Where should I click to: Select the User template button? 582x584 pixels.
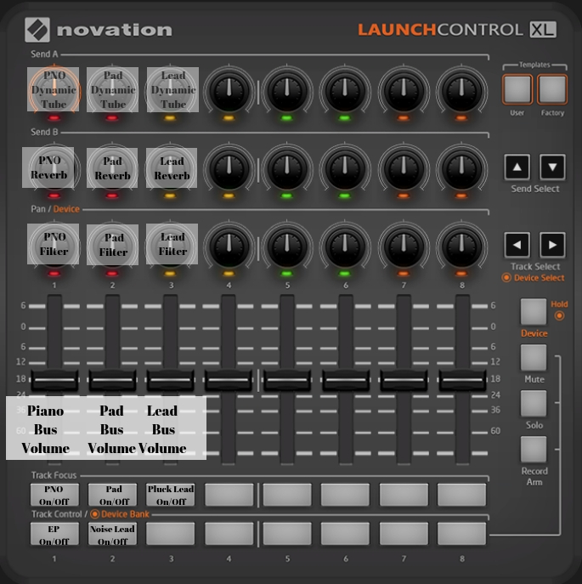pyautogui.click(x=517, y=89)
